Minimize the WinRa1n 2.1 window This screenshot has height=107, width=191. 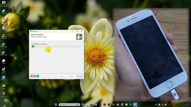[73, 31]
